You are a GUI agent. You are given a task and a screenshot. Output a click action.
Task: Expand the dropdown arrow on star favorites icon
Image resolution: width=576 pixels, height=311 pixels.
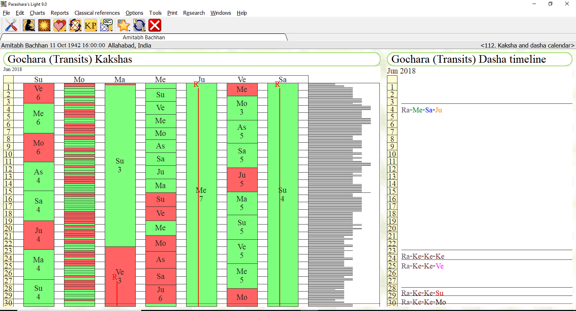(129, 30)
